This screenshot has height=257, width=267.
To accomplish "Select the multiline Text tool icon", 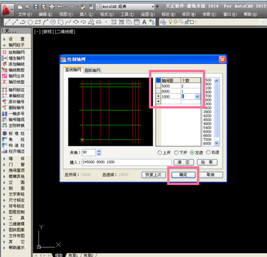I will coord(144,22).
